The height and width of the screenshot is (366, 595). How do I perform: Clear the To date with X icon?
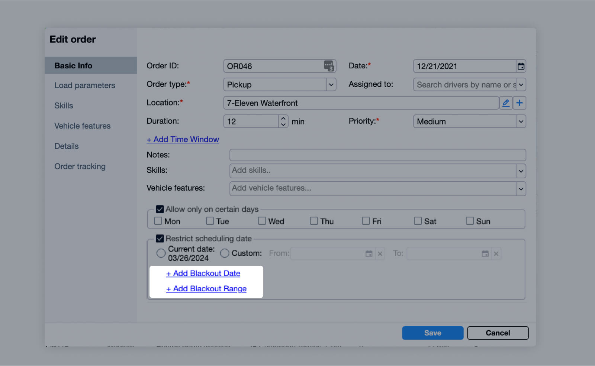point(496,254)
